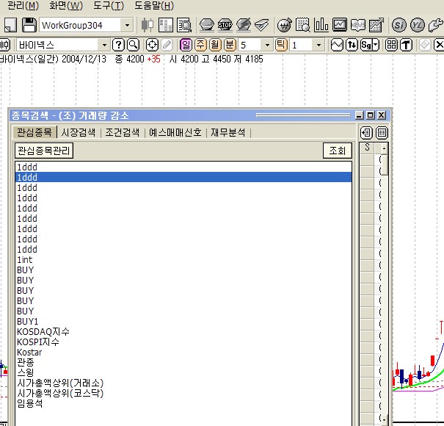Screen dimensions: 444x426
Task: Open the WorkGroup304 dropdown
Action: [126, 25]
